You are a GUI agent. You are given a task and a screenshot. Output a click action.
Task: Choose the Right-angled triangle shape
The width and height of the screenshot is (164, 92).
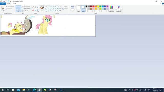coord(46,8)
